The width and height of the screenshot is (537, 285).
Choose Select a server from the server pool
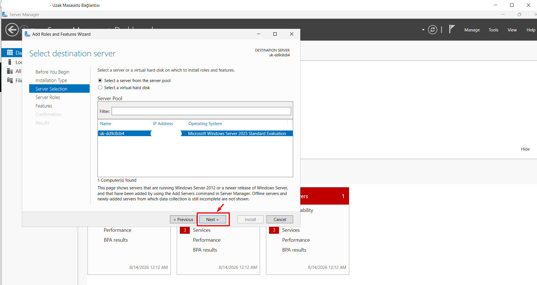(100, 80)
